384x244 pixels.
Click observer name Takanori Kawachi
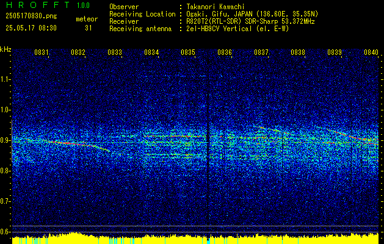(216, 7)
